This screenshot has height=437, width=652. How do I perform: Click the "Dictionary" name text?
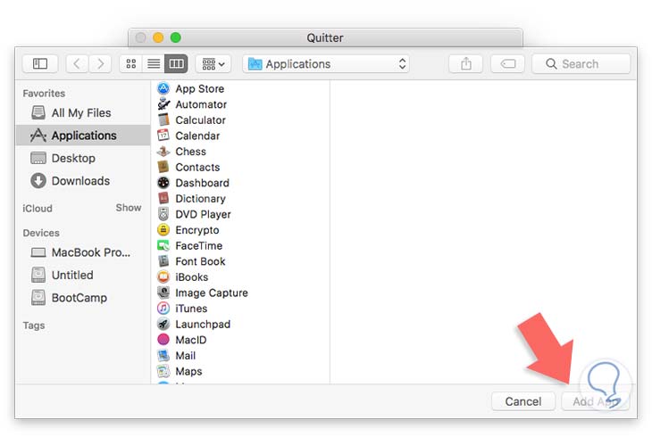click(x=200, y=199)
